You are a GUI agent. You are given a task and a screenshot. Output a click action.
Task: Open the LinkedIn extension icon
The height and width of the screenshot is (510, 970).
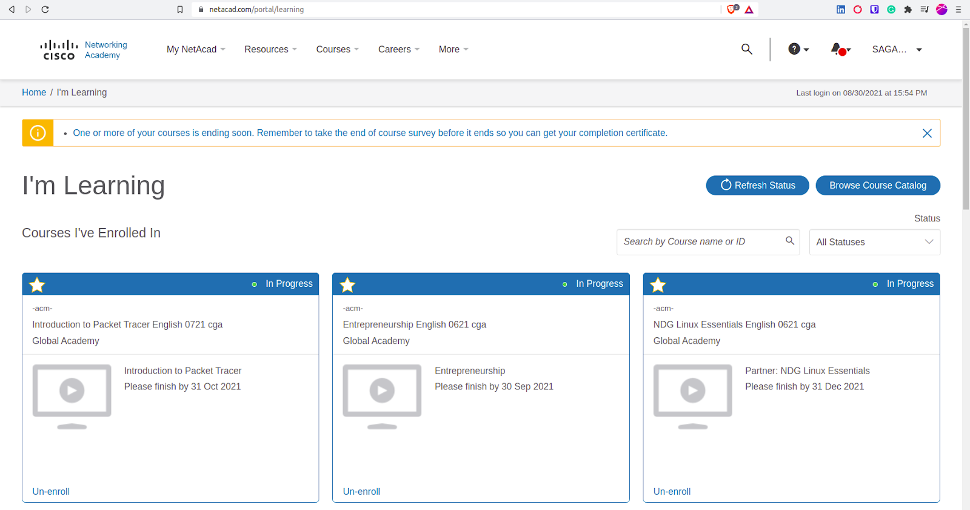[841, 10]
